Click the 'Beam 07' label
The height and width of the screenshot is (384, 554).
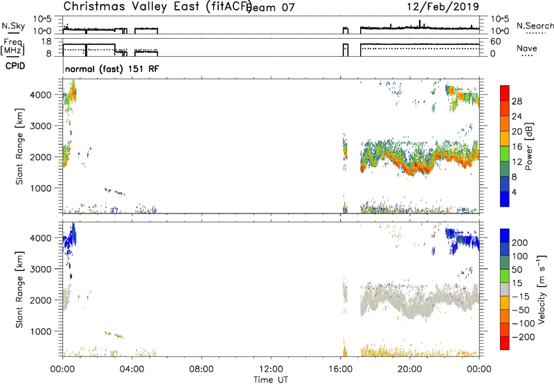pyautogui.click(x=271, y=8)
